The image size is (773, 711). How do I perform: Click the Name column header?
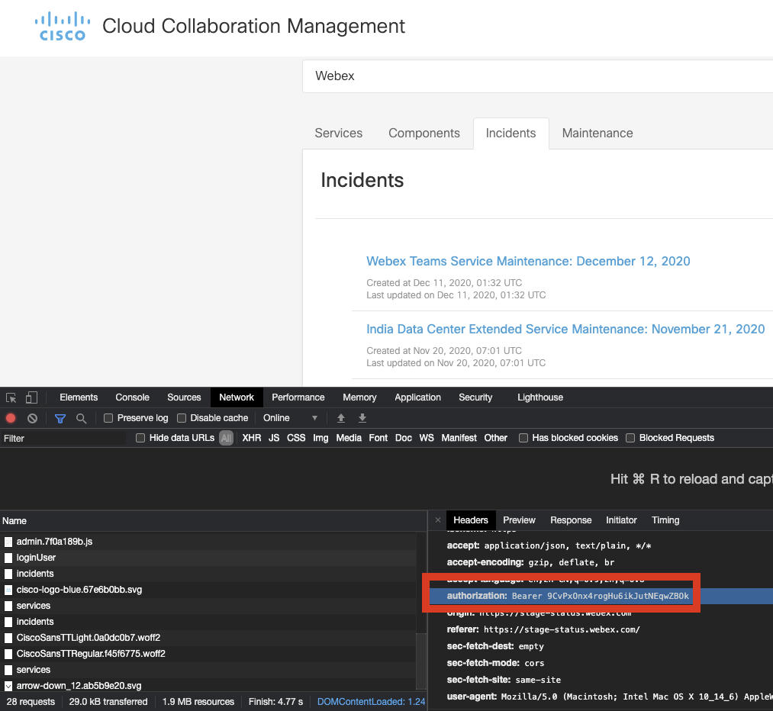213,521
